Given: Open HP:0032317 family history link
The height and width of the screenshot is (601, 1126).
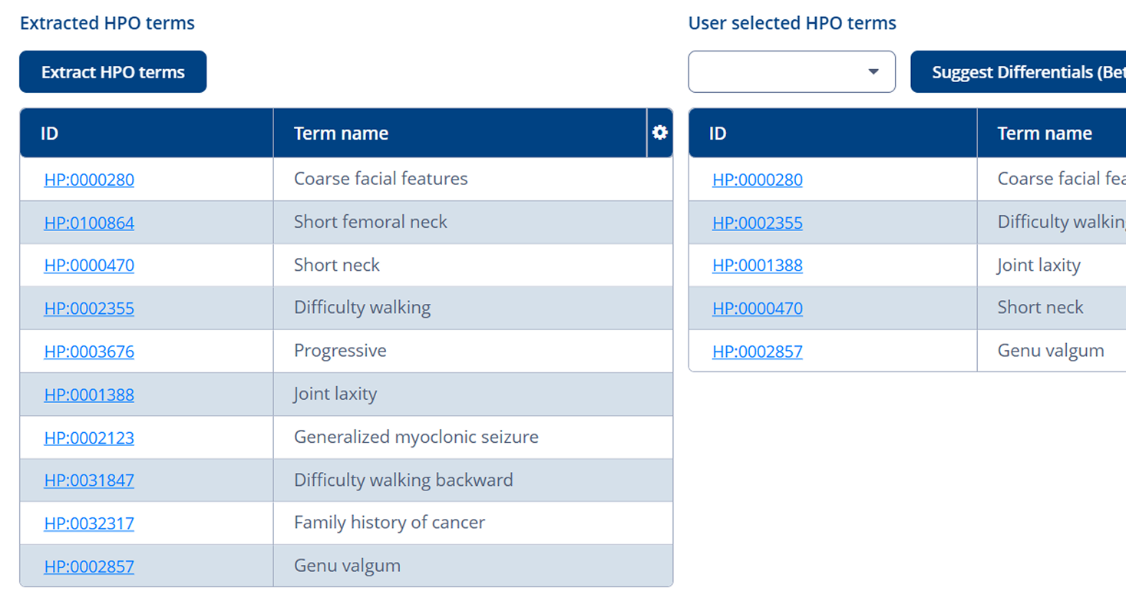Looking at the screenshot, I should click(x=89, y=523).
